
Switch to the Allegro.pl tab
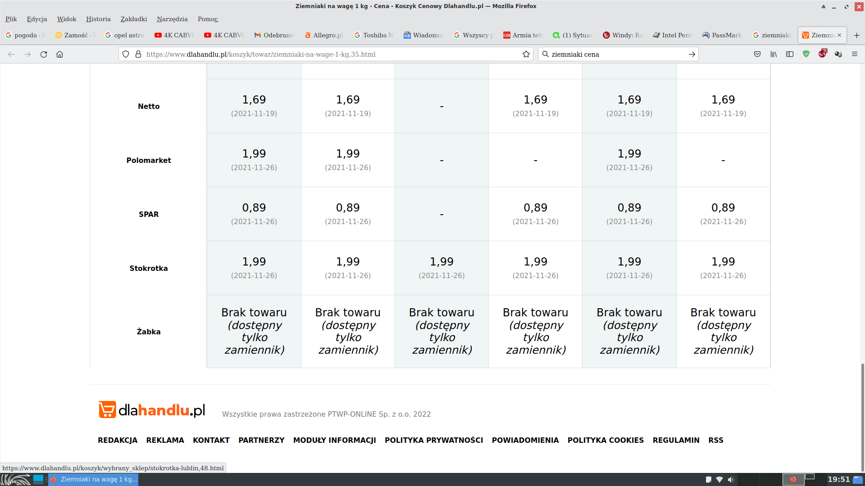pos(323,35)
